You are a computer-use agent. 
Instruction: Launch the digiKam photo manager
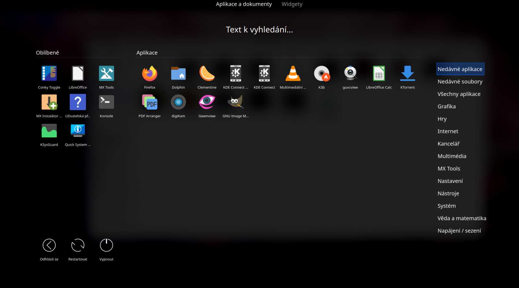tap(178, 106)
